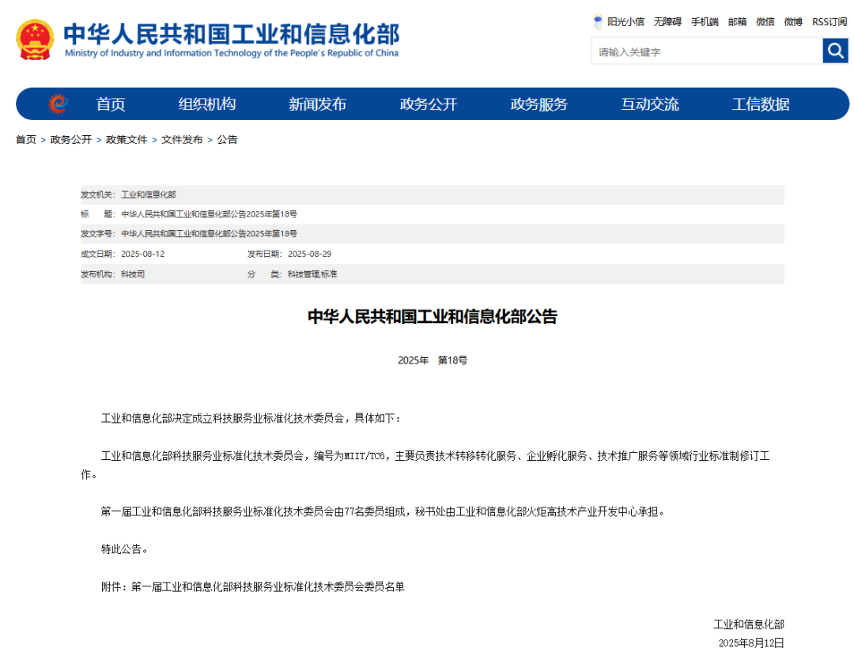854x656 pixels.
Task: Click the 特此公告 line
Action: pyautogui.click(x=125, y=549)
